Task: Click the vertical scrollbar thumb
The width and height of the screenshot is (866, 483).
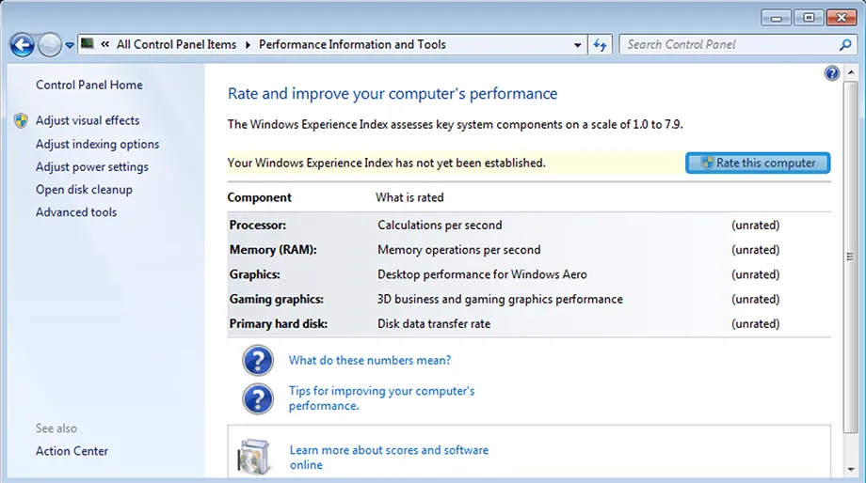Action: click(851, 257)
